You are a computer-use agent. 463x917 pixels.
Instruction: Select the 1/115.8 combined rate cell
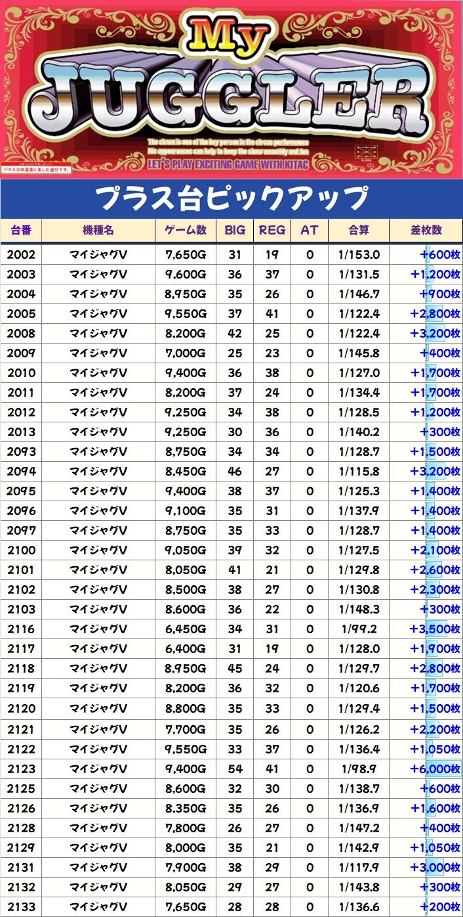(x=359, y=472)
